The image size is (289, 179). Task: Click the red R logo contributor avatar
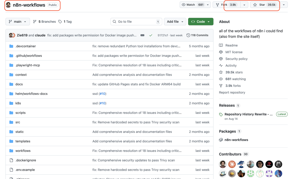point(269,164)
